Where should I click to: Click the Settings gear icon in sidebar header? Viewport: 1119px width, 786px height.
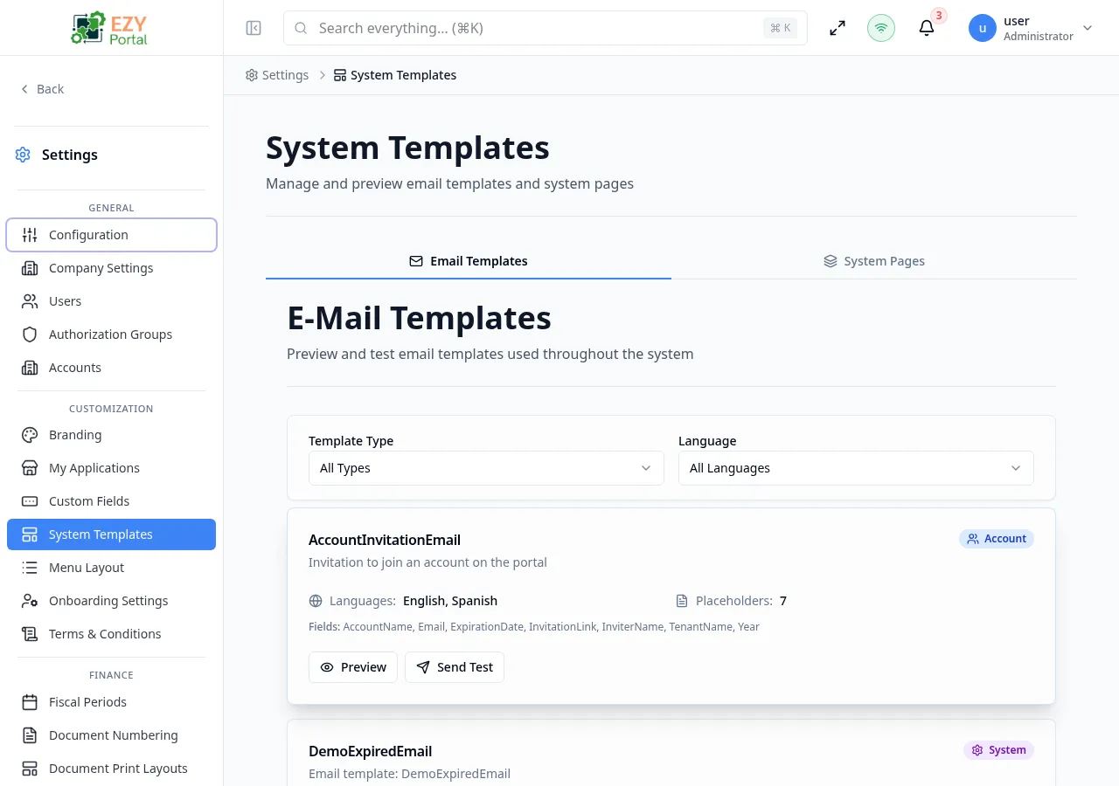click(x=23, y=155)
